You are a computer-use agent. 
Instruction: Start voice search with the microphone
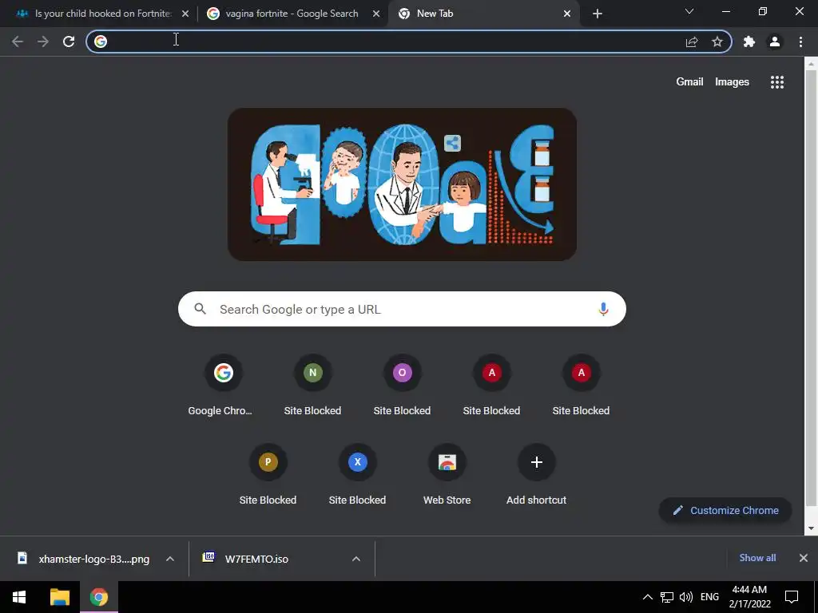(x=603, y=309)
